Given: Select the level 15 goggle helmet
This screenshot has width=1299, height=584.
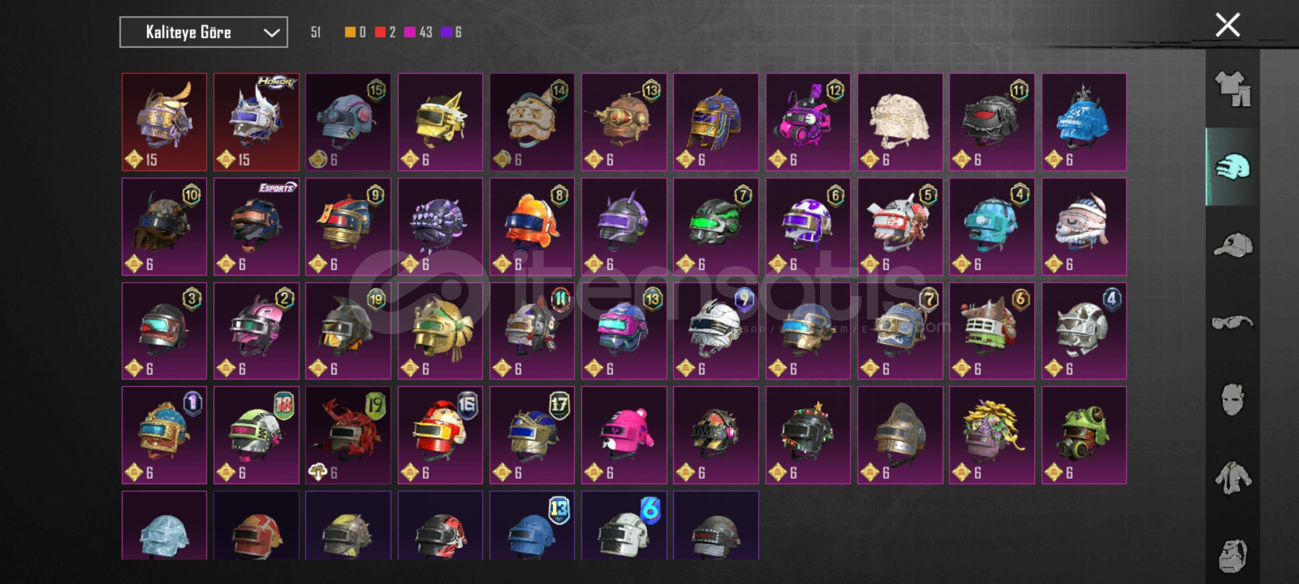Looking at the screenshot, I should tap(348, 122).
